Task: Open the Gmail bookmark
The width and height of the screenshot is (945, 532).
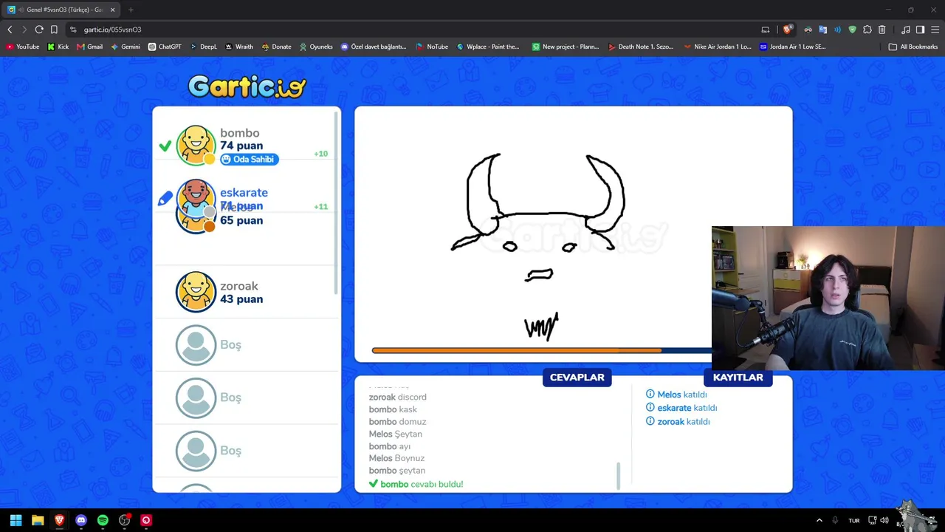Action: click(89, 47)
